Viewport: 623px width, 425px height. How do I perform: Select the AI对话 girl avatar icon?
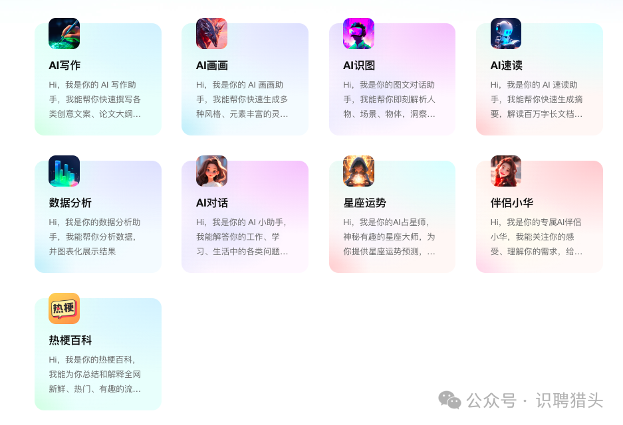211,171
